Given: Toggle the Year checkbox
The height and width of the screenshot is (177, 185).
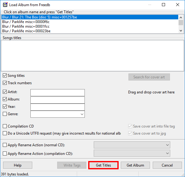Looking at the screenshot, I should coord(5,107).
